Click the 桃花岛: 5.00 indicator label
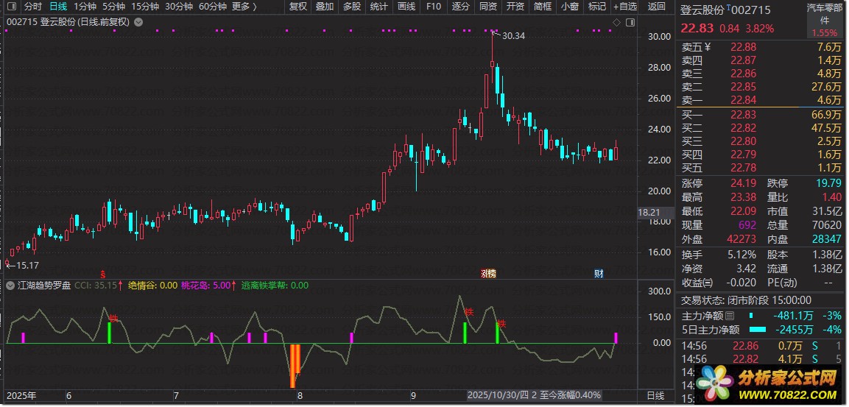849x407 pixels. pos(205,286)
